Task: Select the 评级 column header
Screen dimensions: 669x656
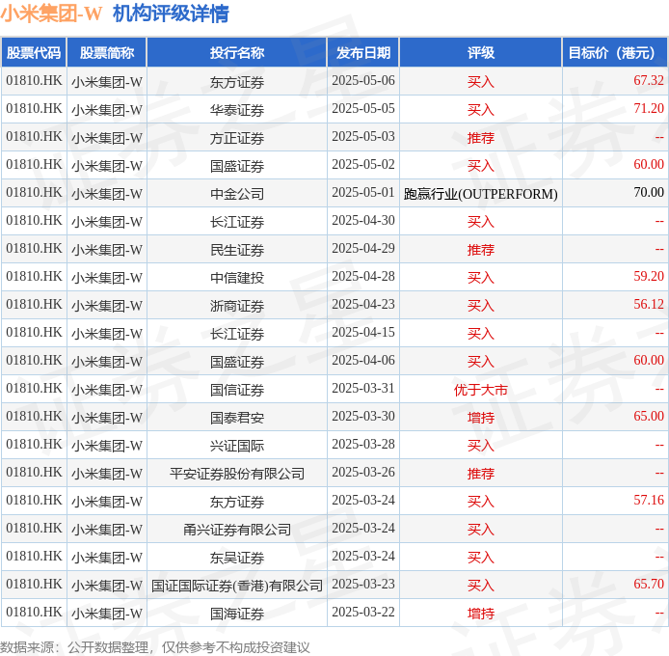Action: [481, 52]
